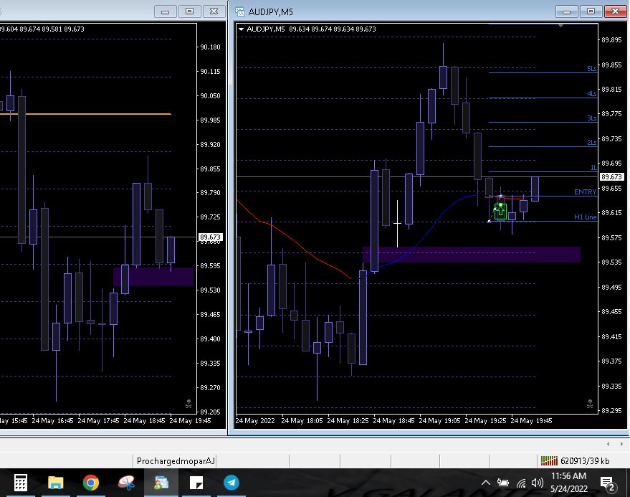Image resolution: width=630 pixels, height=497 pixels.
Task: Show hidden system tray icons
Action: point(486,483)
